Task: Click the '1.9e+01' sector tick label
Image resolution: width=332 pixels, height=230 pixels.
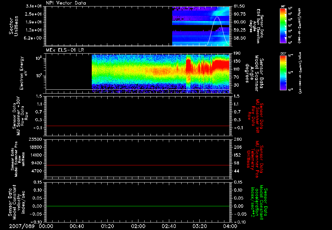Action: [34, 22]
